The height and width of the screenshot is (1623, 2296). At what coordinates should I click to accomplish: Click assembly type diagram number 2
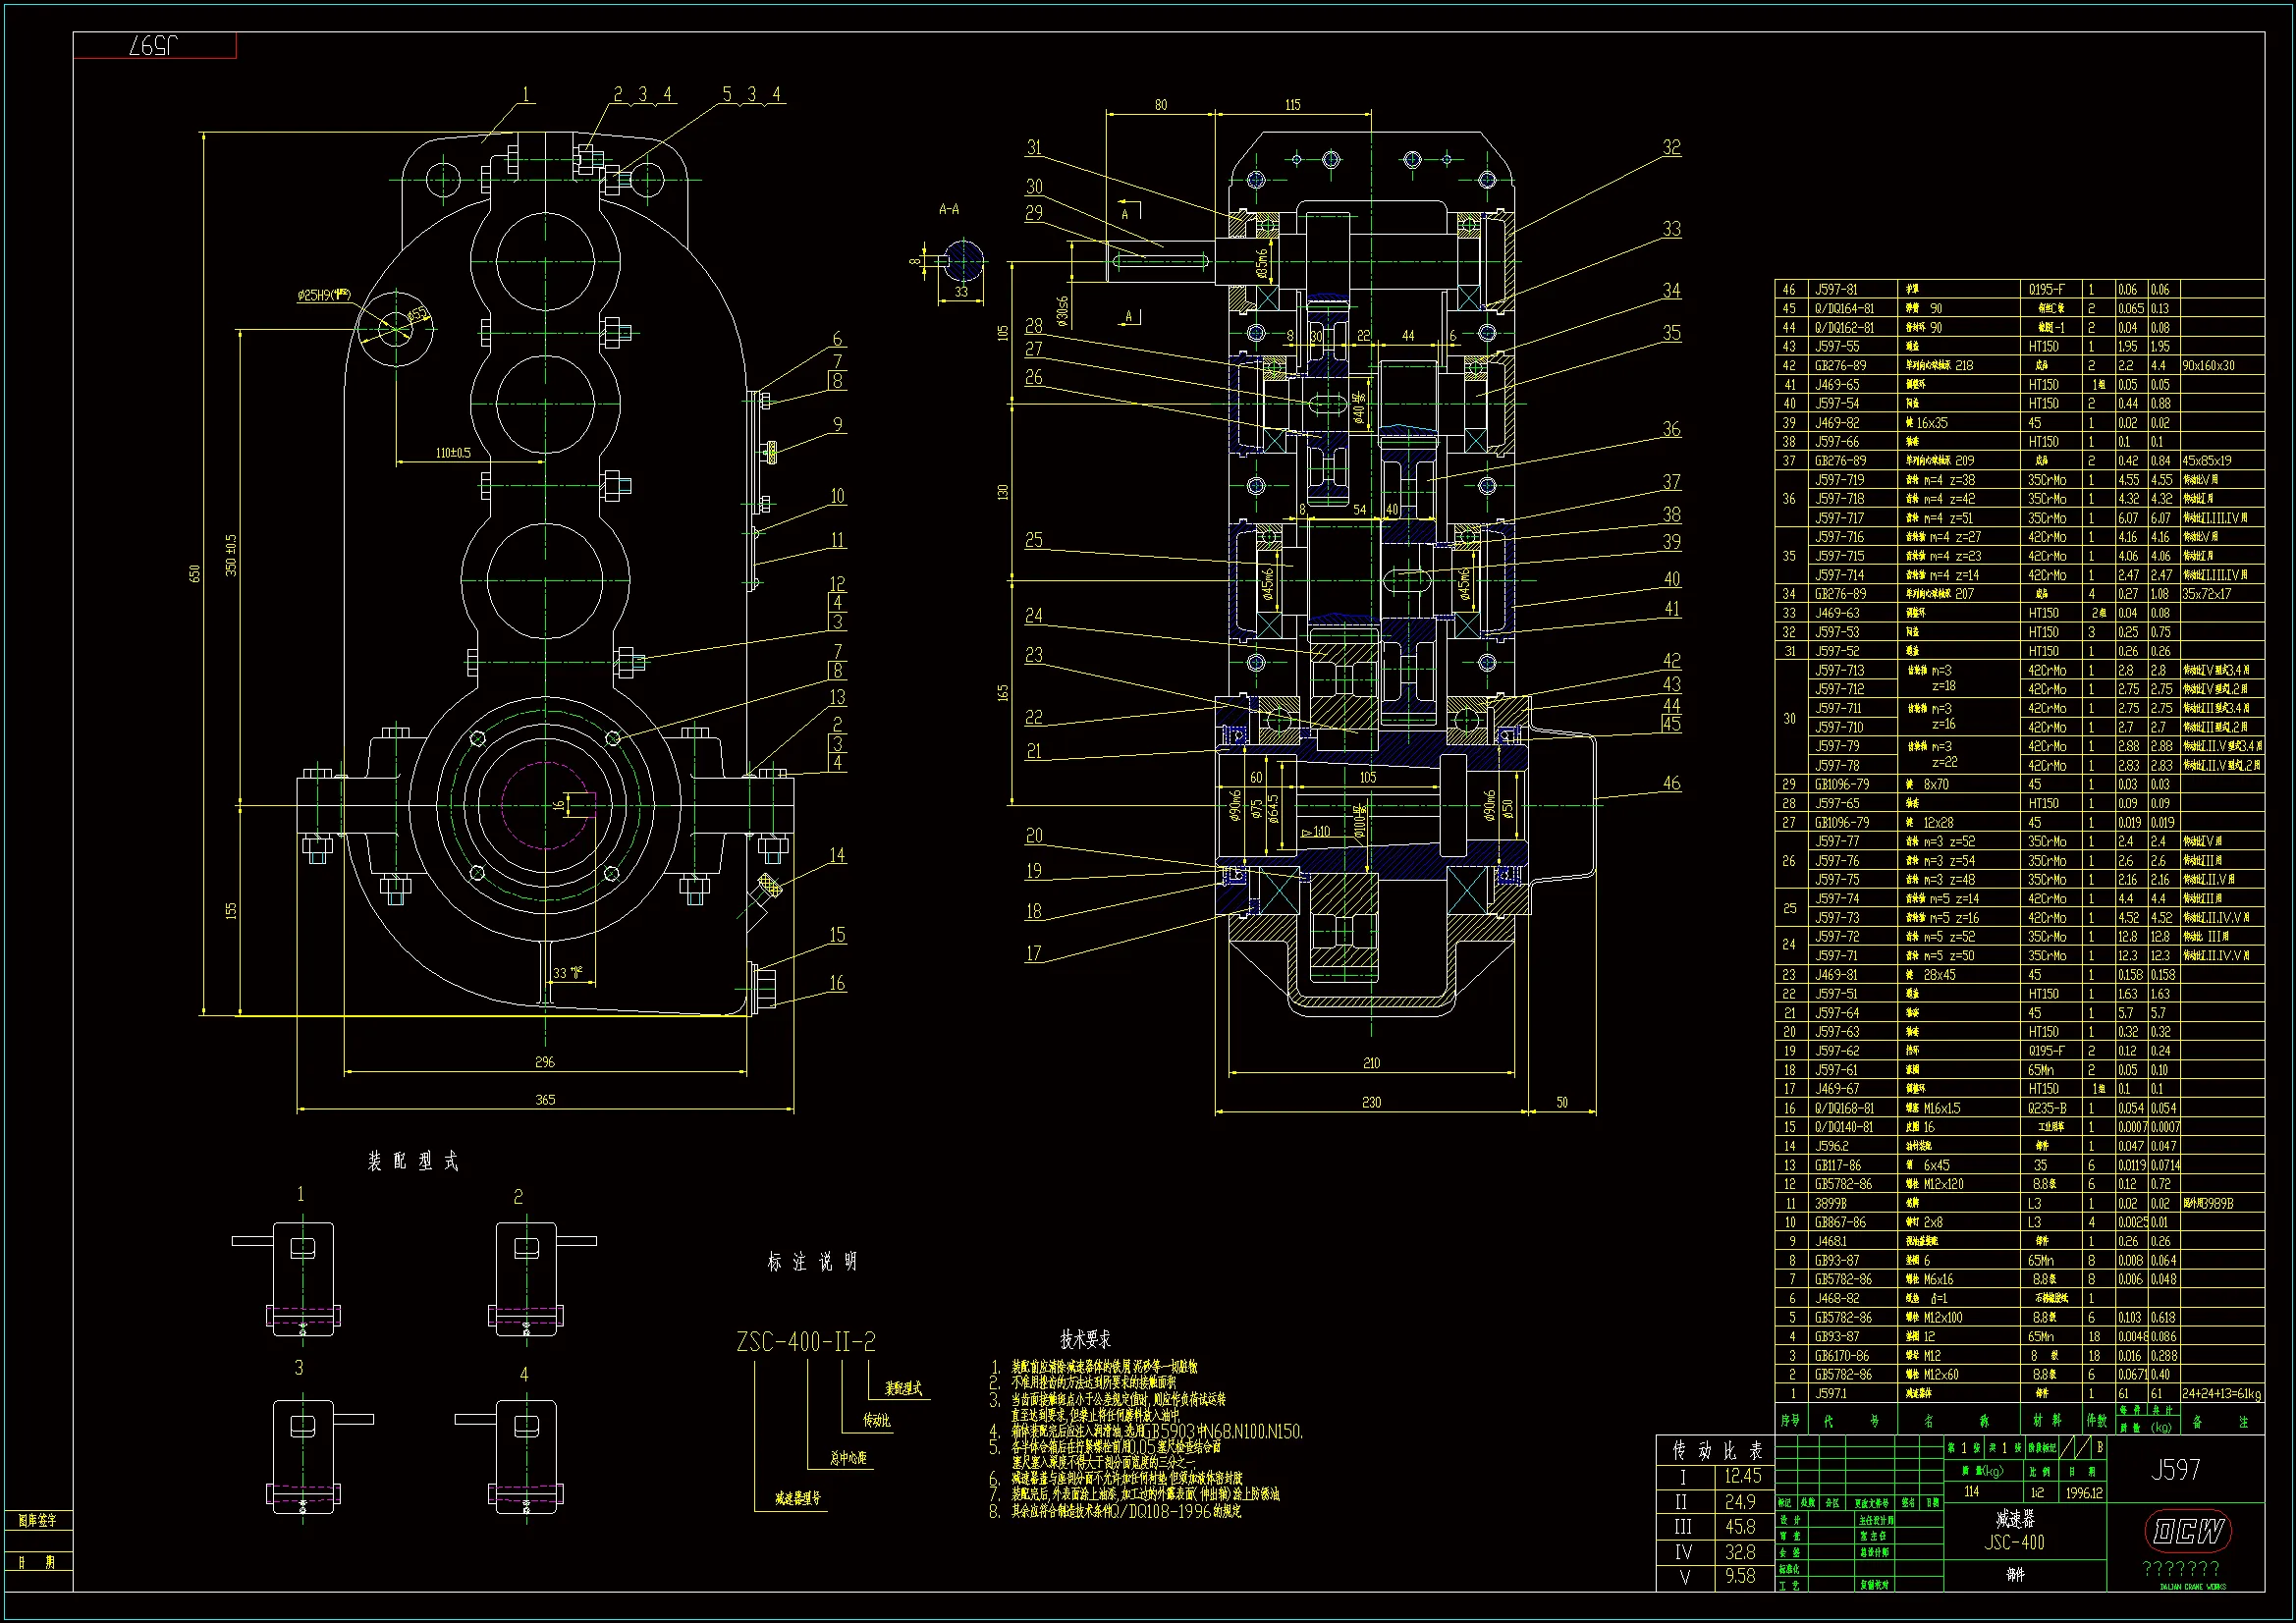(526, 1278)
